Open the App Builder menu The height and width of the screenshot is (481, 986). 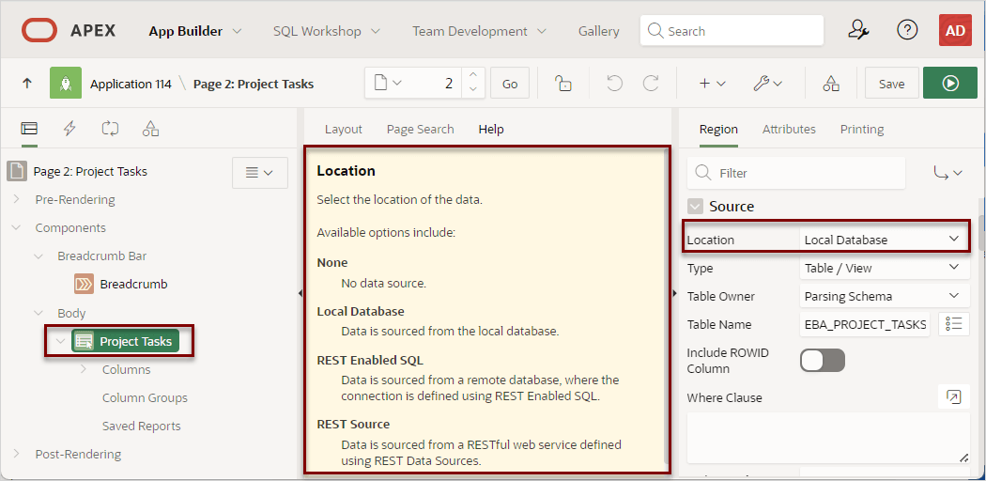pyautogui.click(x=195, y=31)
